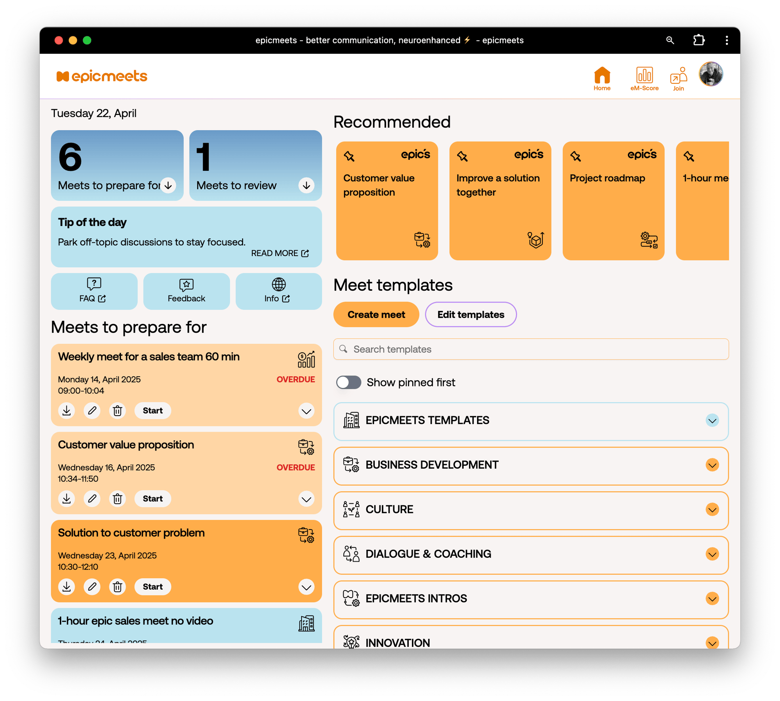Toggle Show pinned first switch
780x701 pixels.
(x=348, y=382)
